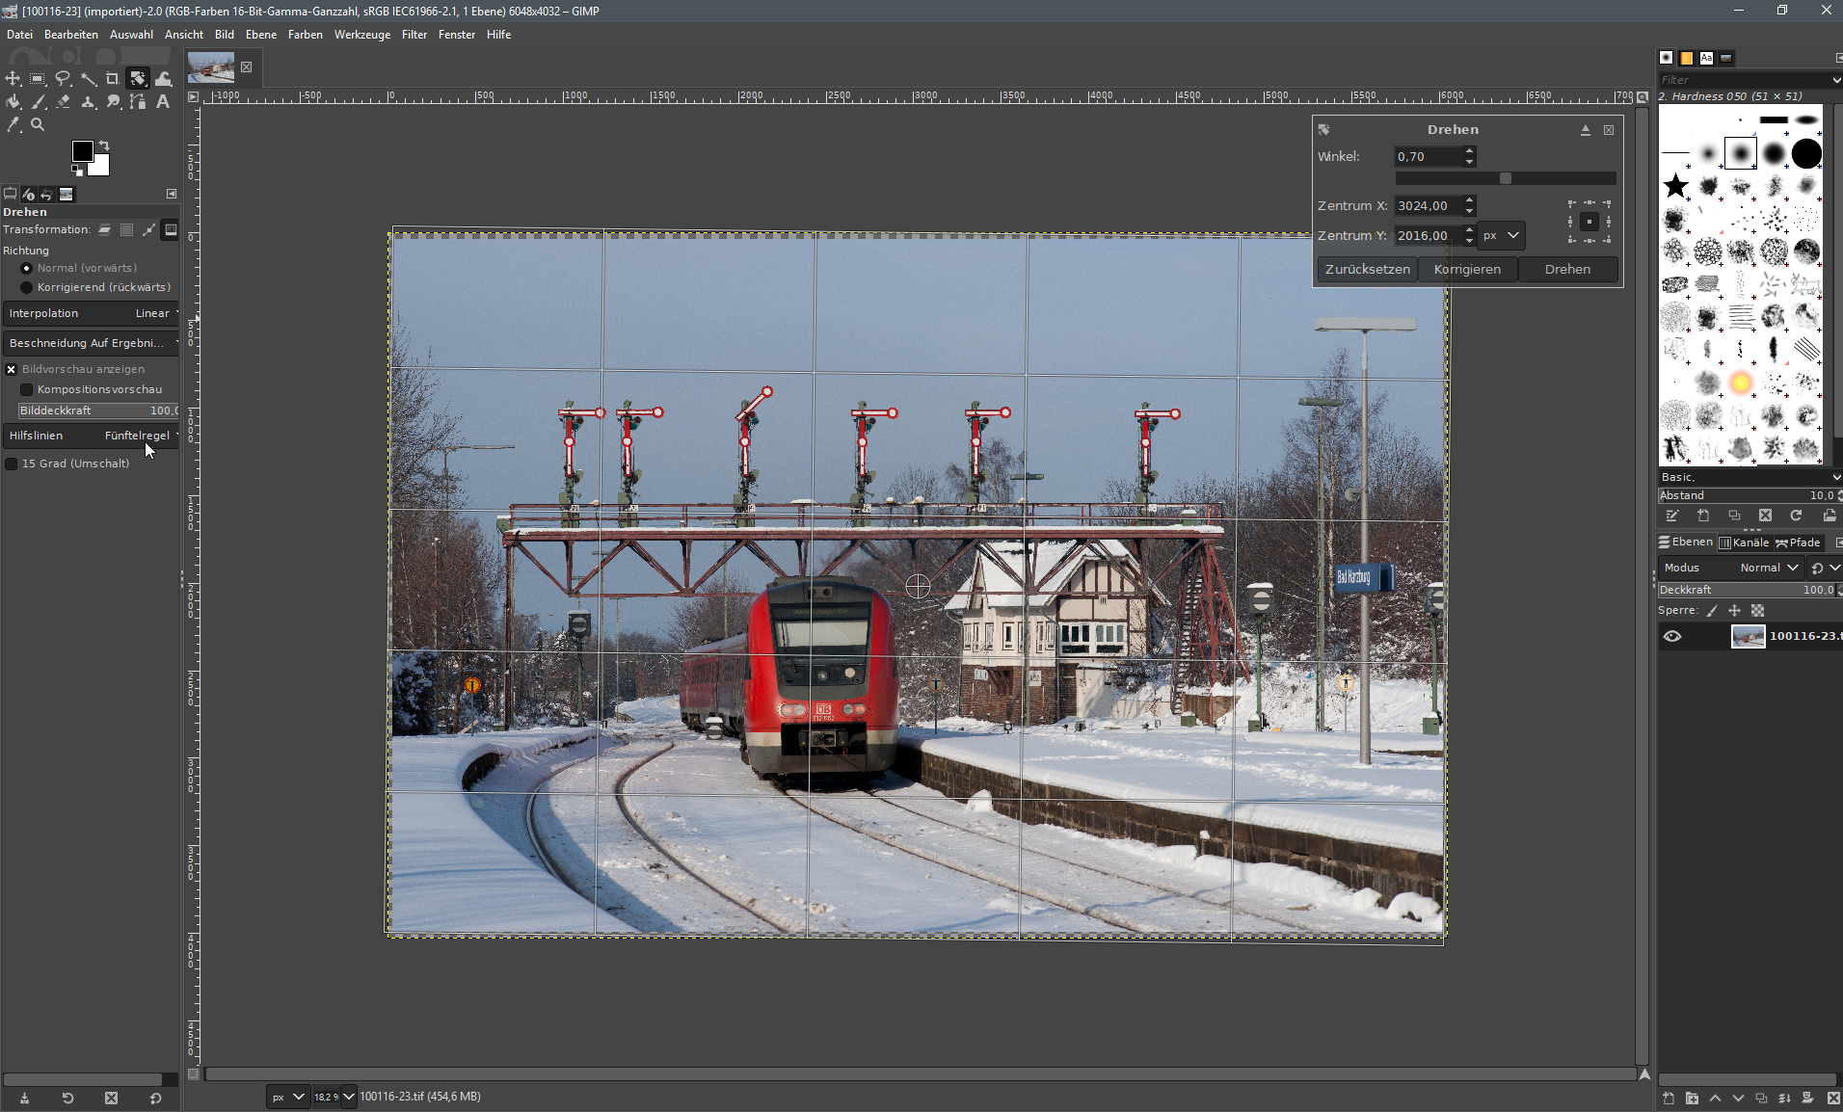Click the black foreground color swatch
The width and height of the screenshot is (1843, 1112).
[x=83, y=151]
